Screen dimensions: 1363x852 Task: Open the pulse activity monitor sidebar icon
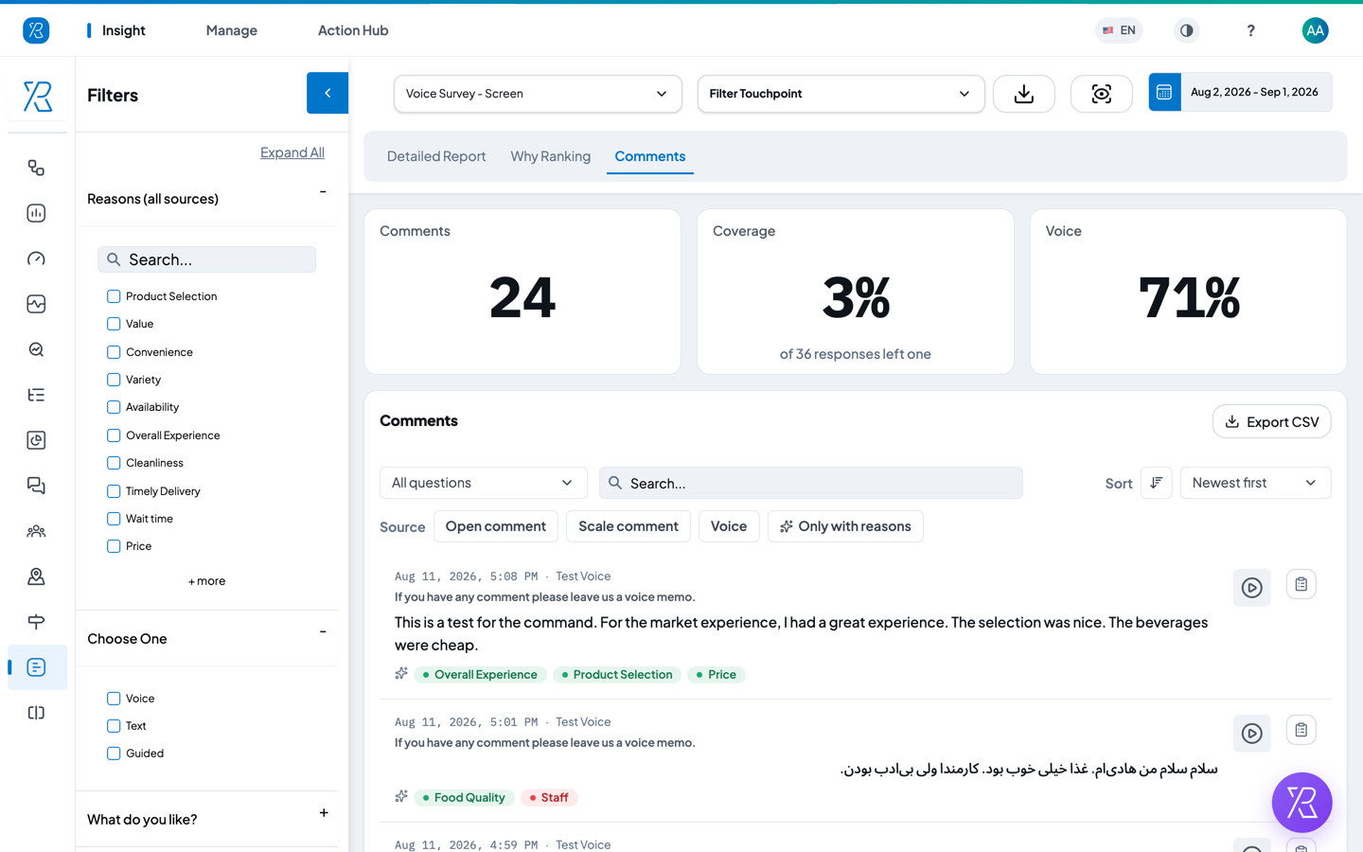[x=36, y=304]
